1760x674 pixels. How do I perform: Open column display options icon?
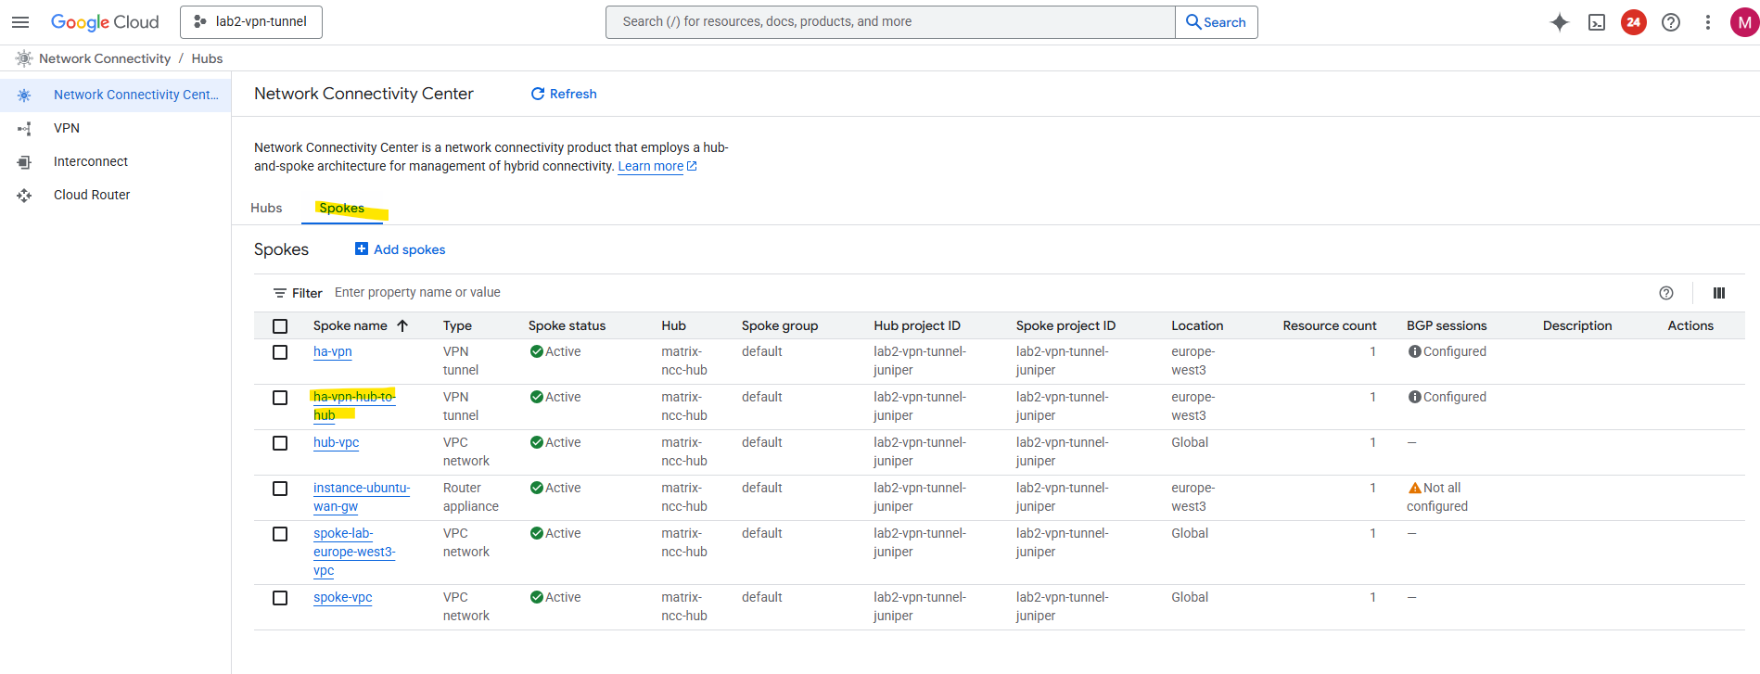(1719, 293)
